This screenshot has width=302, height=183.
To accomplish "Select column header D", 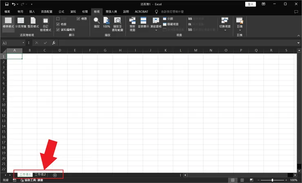I will tap(60, 50).
